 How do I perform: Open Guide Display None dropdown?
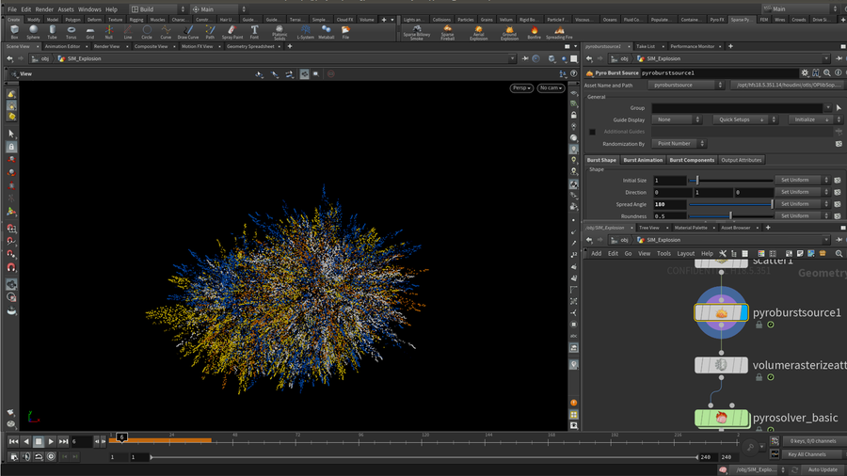click(677, 119)
